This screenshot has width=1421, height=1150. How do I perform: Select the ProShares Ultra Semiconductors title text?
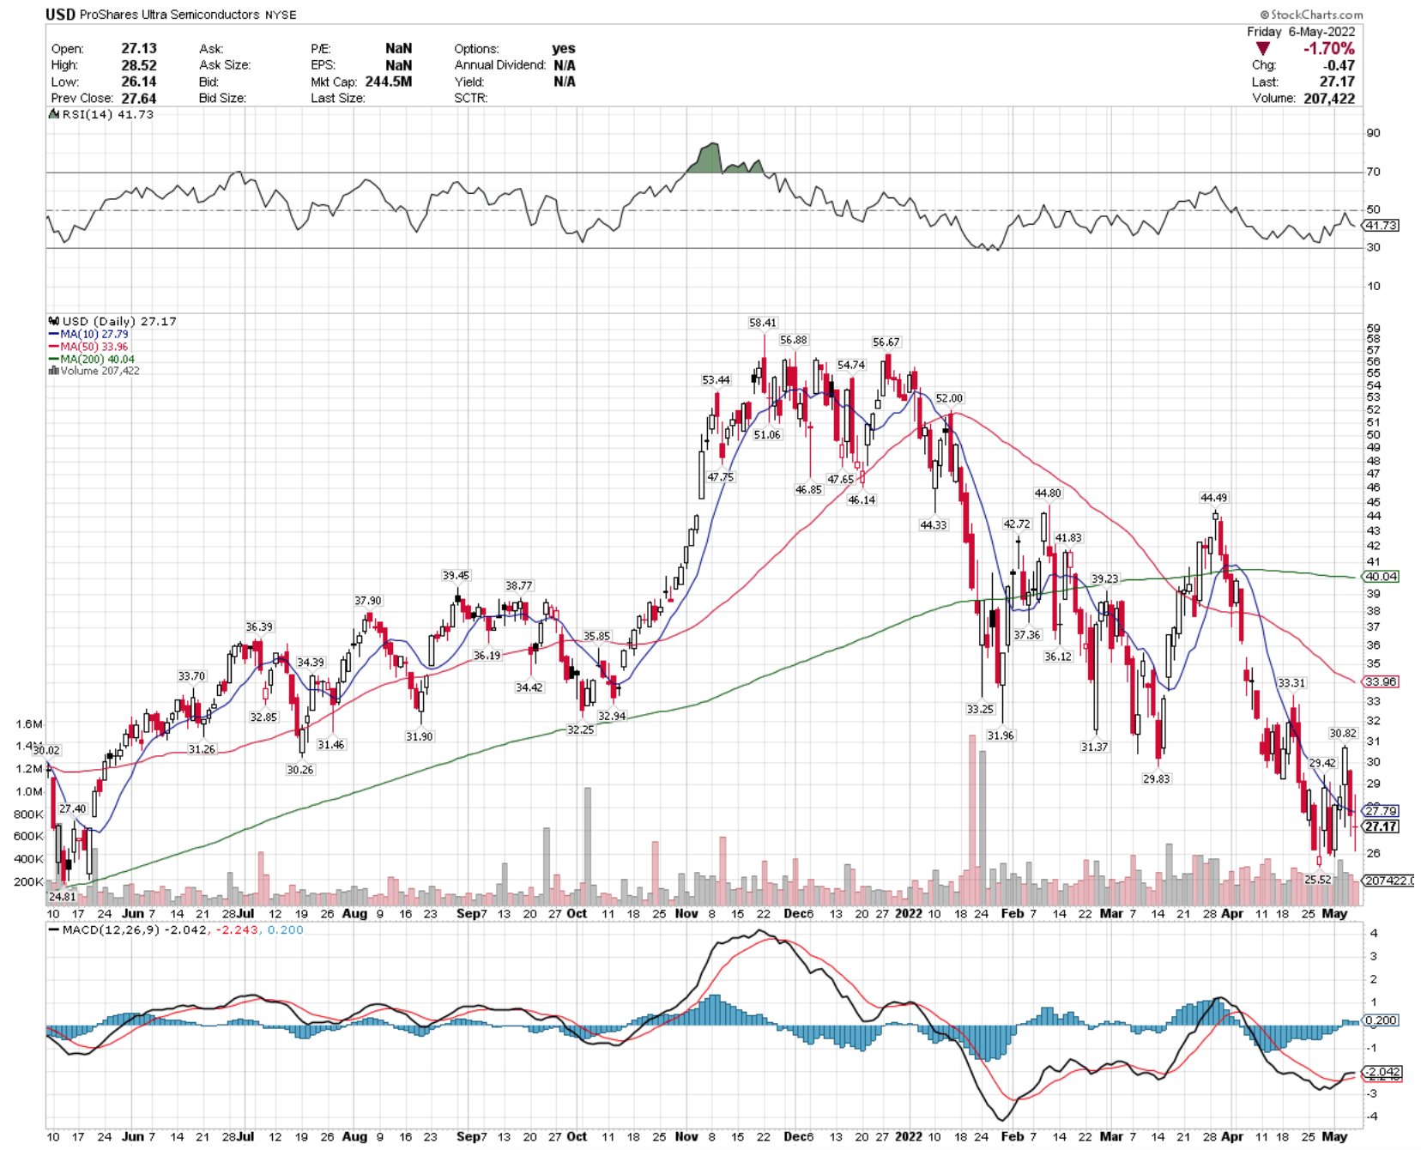(x=169, y=15)
